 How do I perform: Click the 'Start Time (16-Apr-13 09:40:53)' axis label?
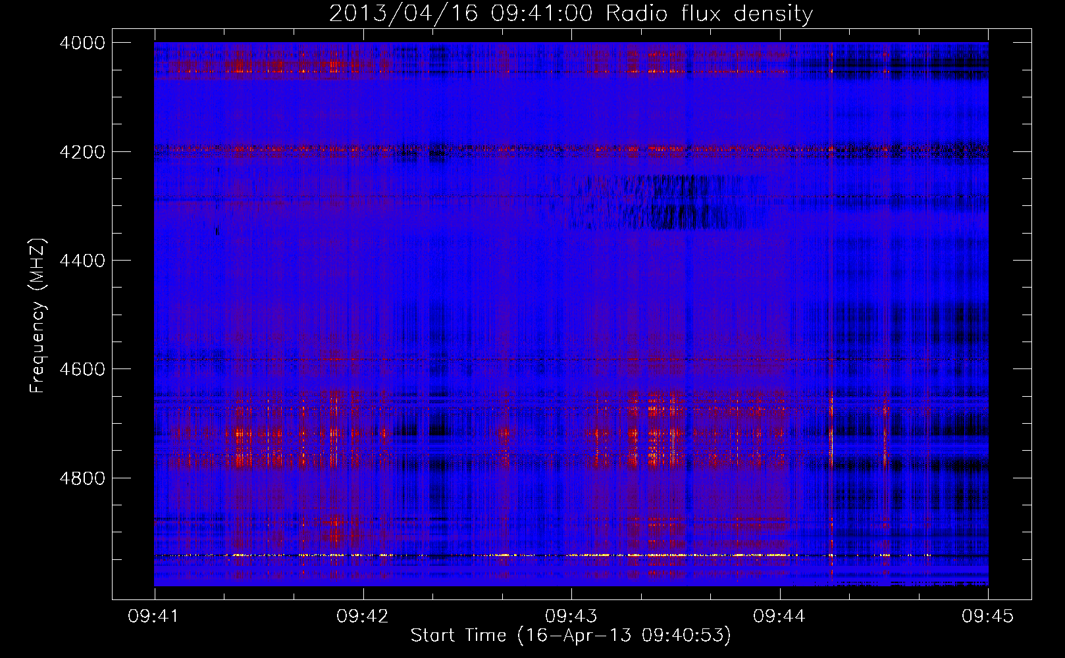pyautogui.click(x=571, y=635)
